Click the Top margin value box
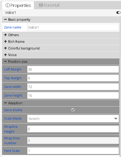The height and width of the screenshot is (157, 121). point(73,78)
